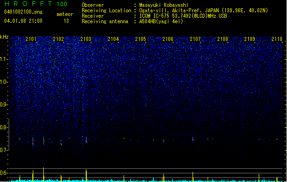The image size is (287, 182).
Task: Click the 2108 time marker
Action: pyautogui.click(x=223, y=39)
